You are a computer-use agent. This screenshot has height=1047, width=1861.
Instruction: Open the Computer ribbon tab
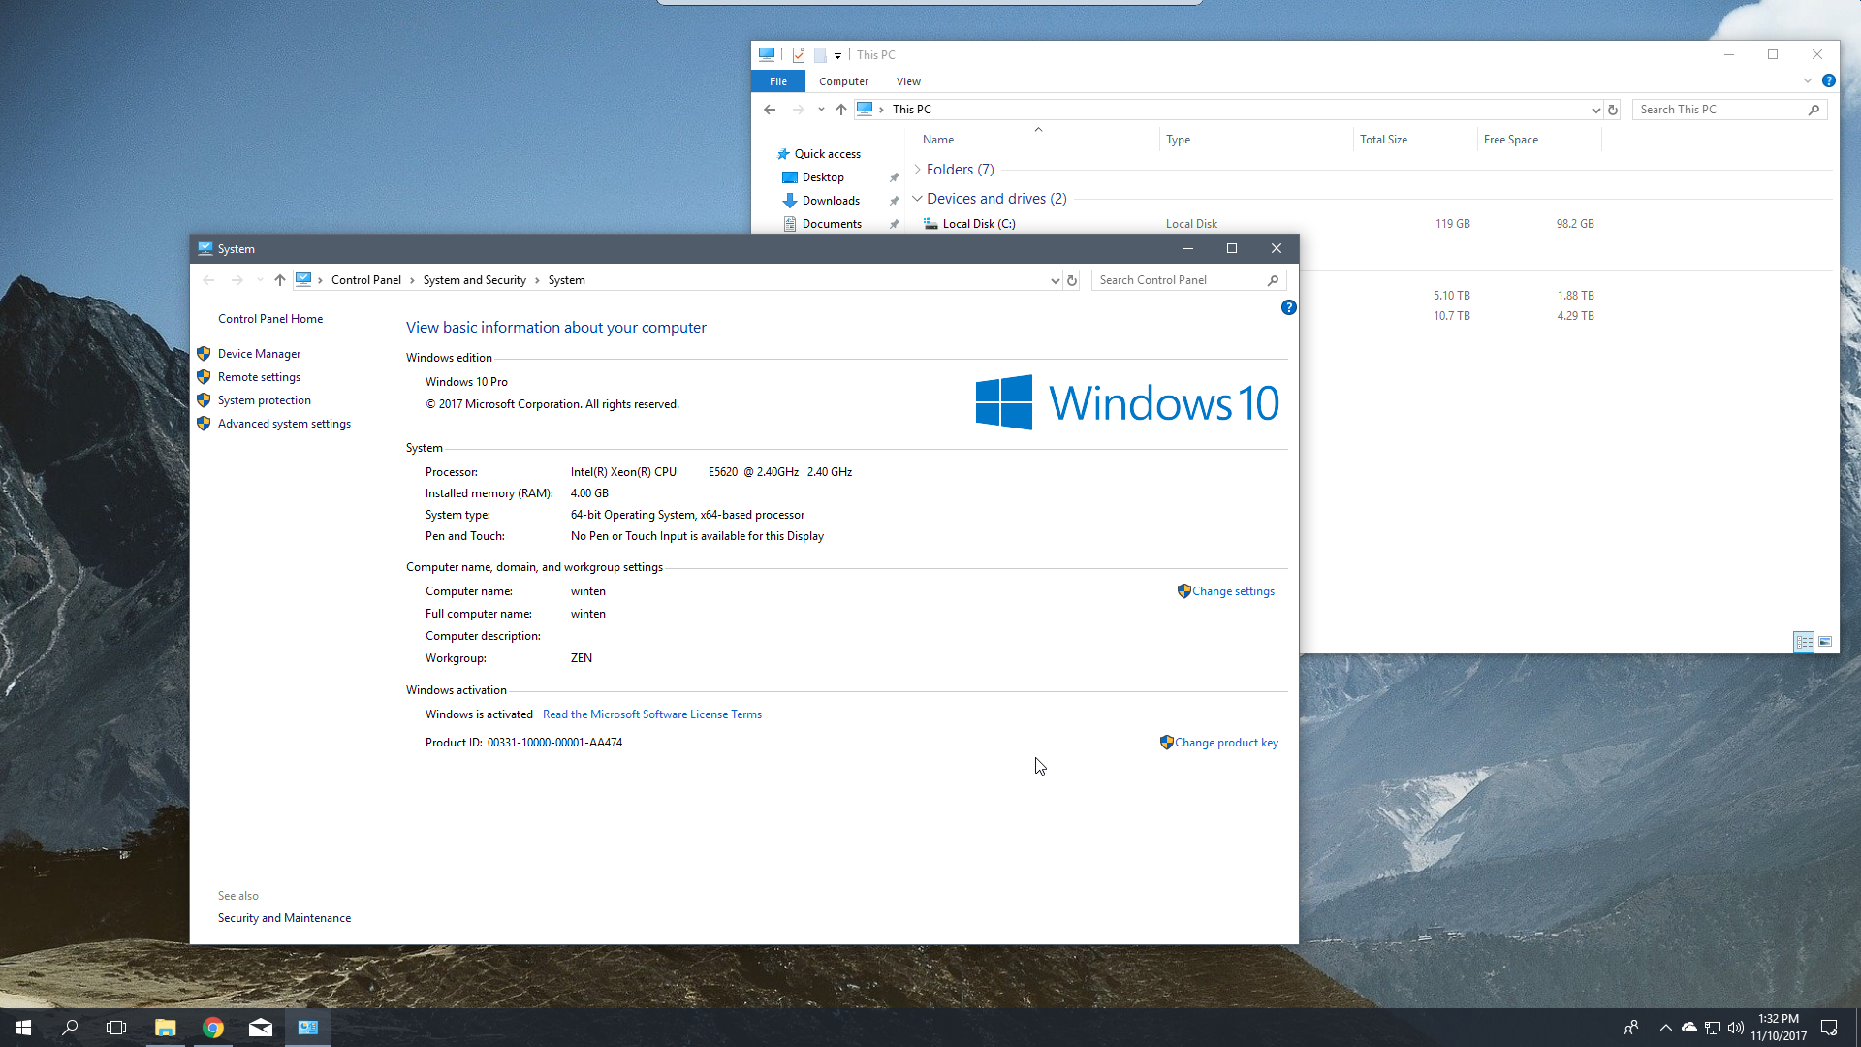843,81
